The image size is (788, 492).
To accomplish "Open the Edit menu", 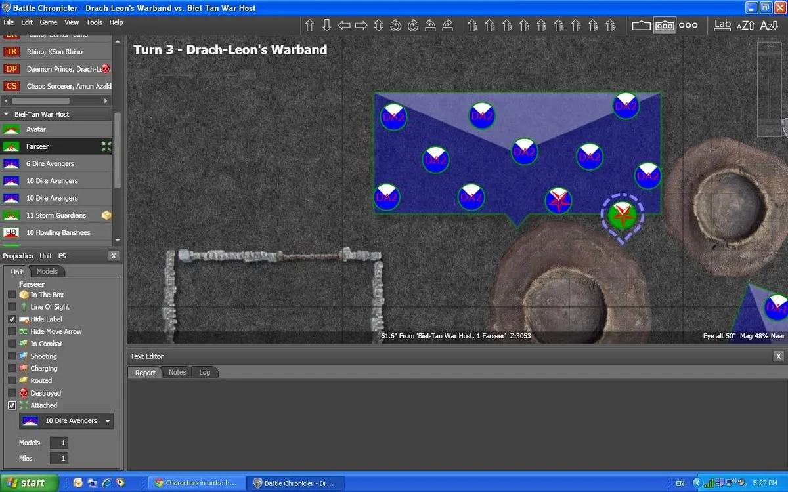I will (27, 22).
